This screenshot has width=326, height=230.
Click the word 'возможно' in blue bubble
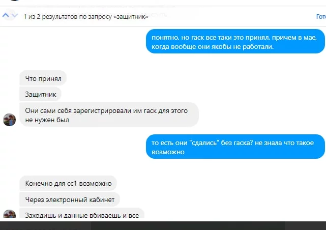[x=168, y=152]
